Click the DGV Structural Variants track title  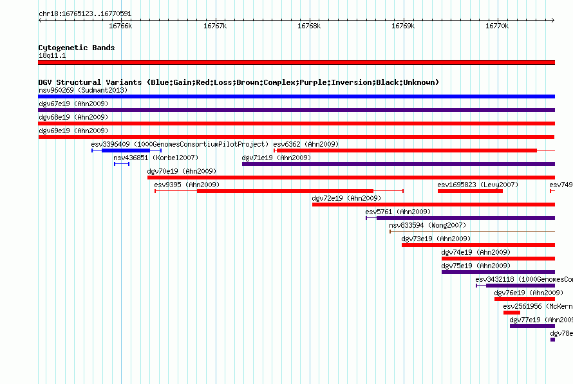point(239,82)
